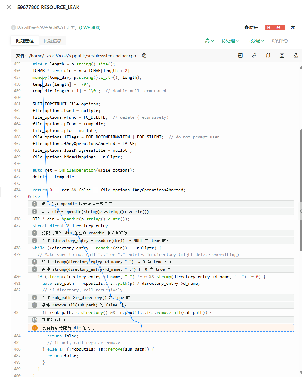
Task: Switch to the 问题信息 tab
Action: (53, 41)
